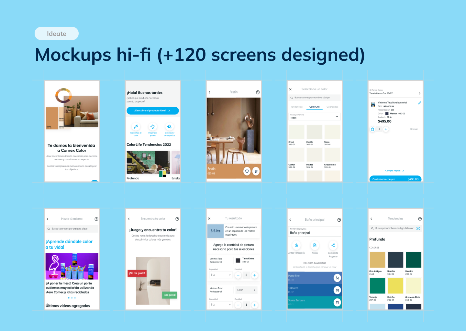
Task: Expand the Tienda Comex store chevron
Action: [419, 93]
